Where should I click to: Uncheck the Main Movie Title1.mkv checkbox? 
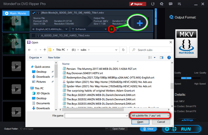tap(34, 13)
